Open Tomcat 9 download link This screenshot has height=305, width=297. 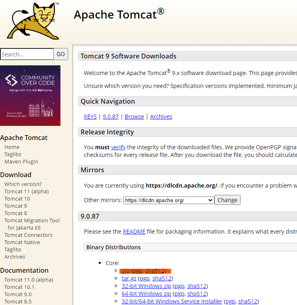tap(16, 206)
